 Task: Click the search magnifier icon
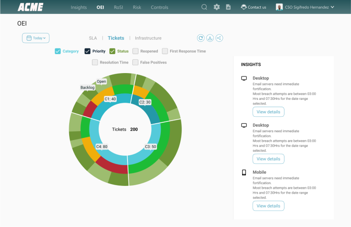tap(204, 7)
